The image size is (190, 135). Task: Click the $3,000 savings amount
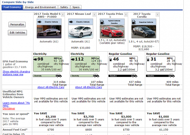[x=126, y=117]
